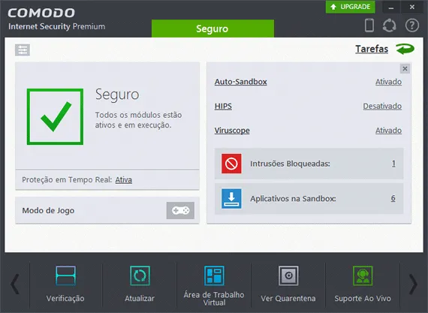This screenshot has height=313, width=428.
Task: Close the right status panel
Action: point(405,69)
